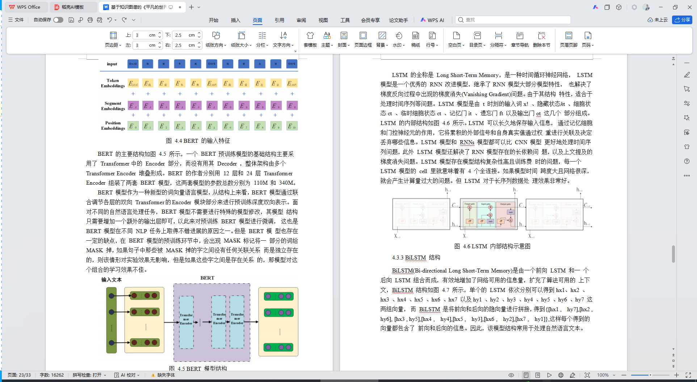Open the 主题 theme tool
Screen dimensions: 697x382
[x=327, y=39]
